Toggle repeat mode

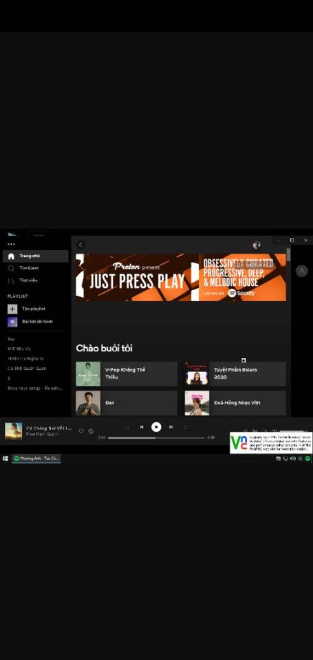185,427
